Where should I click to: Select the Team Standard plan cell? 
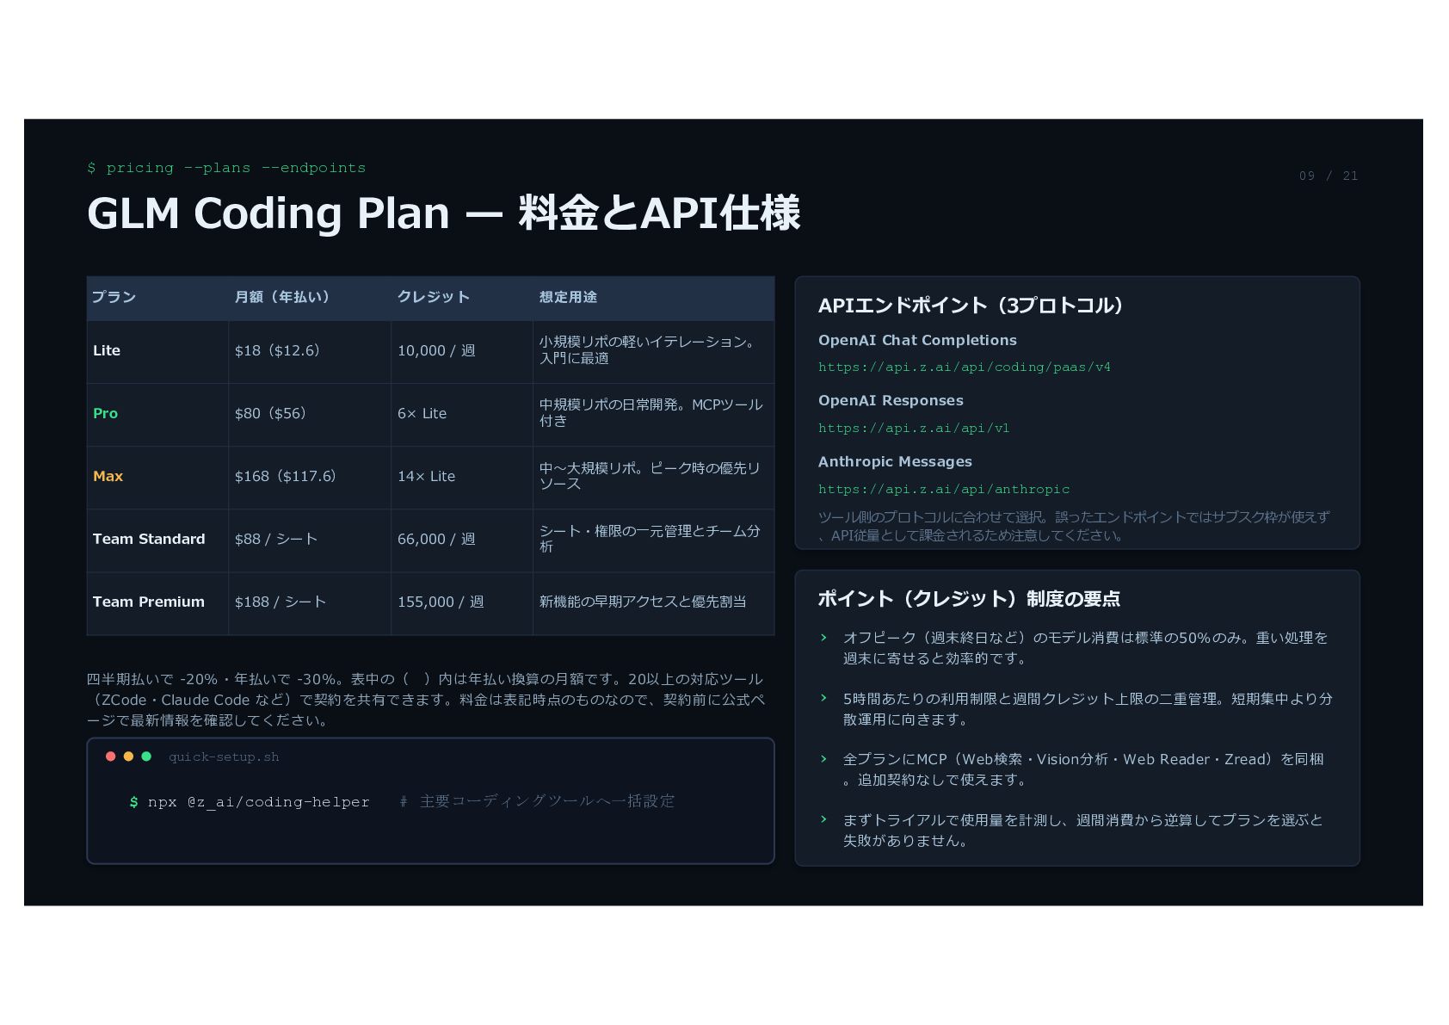[157, 540]
